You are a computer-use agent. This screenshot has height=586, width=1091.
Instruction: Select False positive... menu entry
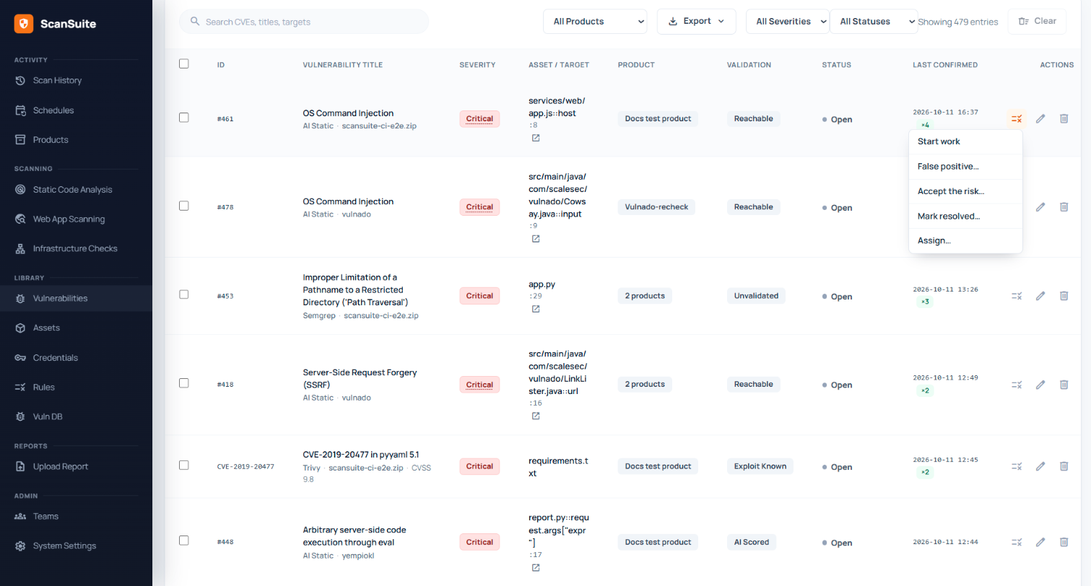click(965, 167)
